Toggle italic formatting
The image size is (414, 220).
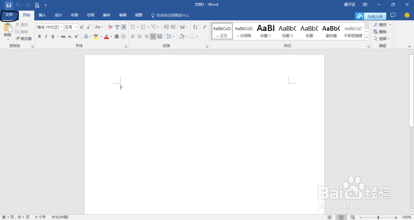[x=46, y=36]
